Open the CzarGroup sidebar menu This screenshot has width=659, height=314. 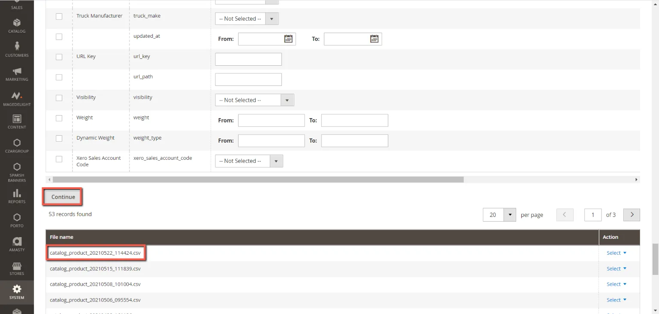[17, 146]
